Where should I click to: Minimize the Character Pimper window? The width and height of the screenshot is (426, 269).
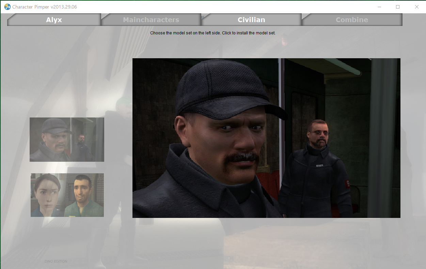[379, 6]
